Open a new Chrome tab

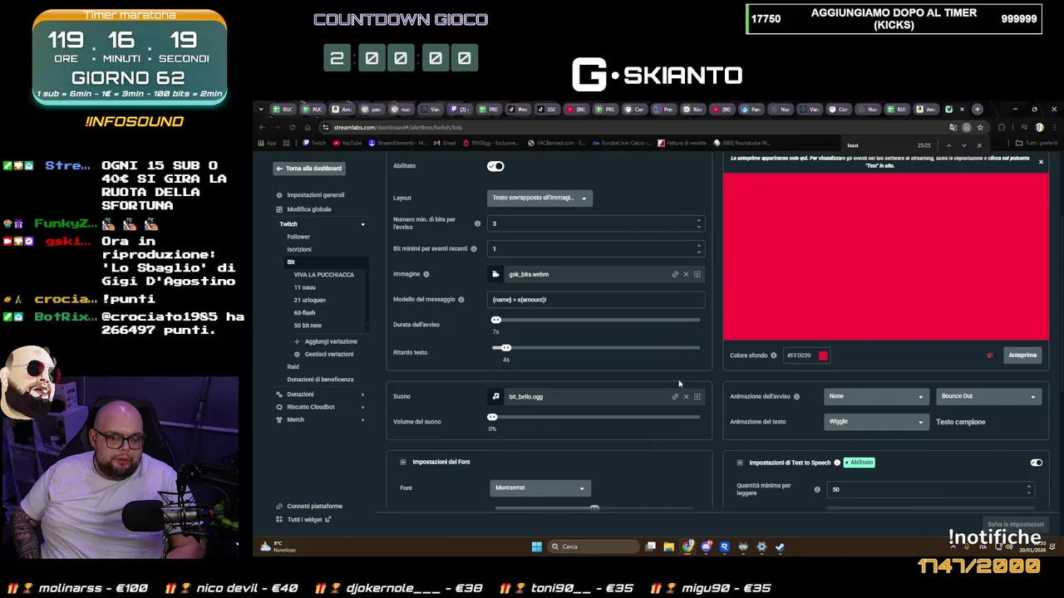pyautogui.click(x=978, y=109)
